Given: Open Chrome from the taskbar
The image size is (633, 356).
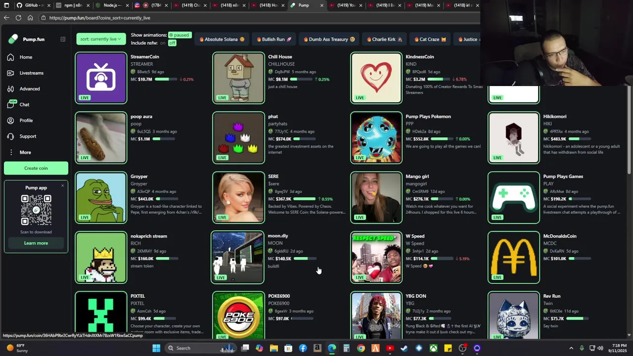Looking at the screenshot, I should [x=361, y=348].
